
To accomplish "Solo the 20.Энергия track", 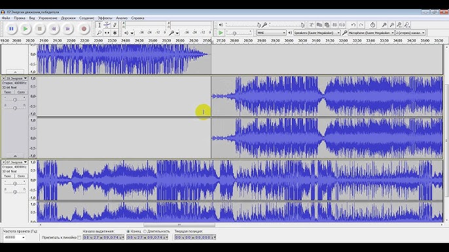I will (x=21, y=92).
